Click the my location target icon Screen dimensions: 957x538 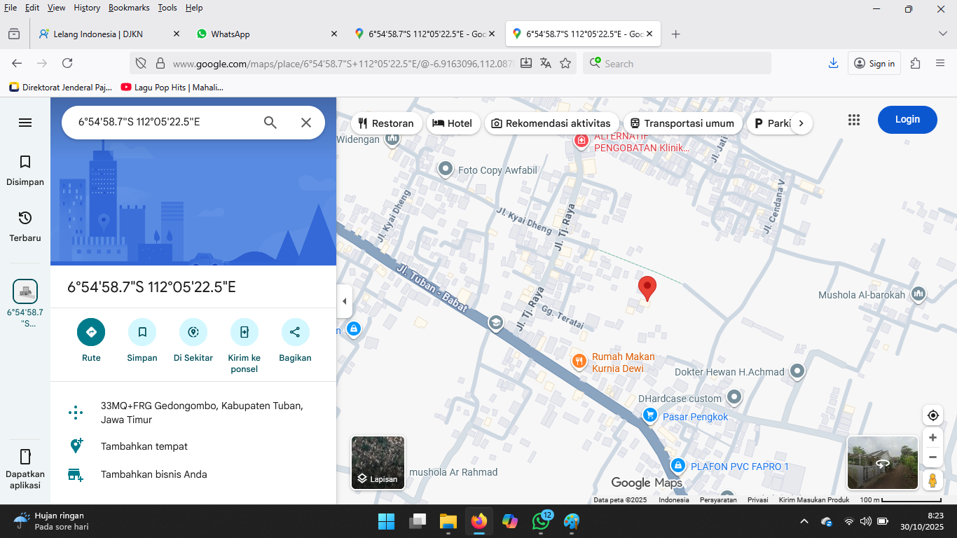tap(932, 415)
